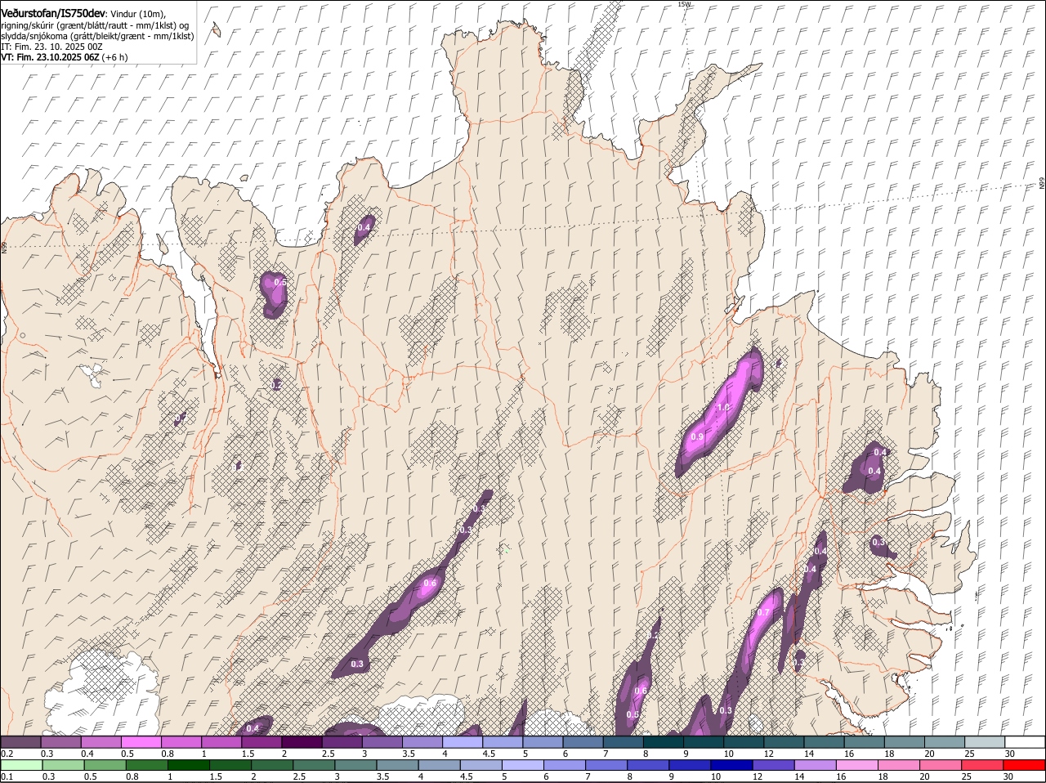
Task: Click the 0.7 precipitation label on the map
Action: (x=764, y=612)
